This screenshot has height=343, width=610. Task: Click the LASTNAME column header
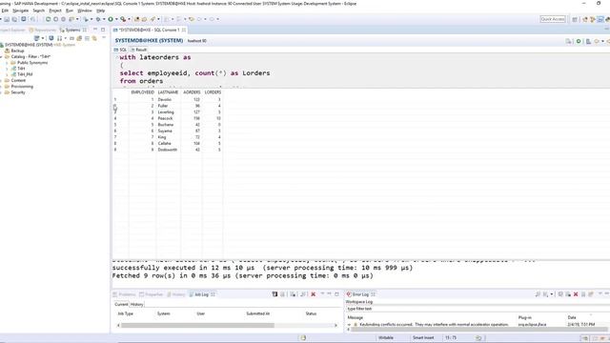pos(168,92)
